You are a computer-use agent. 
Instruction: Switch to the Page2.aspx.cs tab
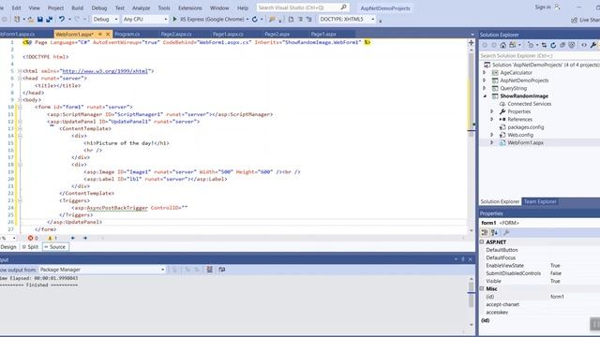[176, 34]
